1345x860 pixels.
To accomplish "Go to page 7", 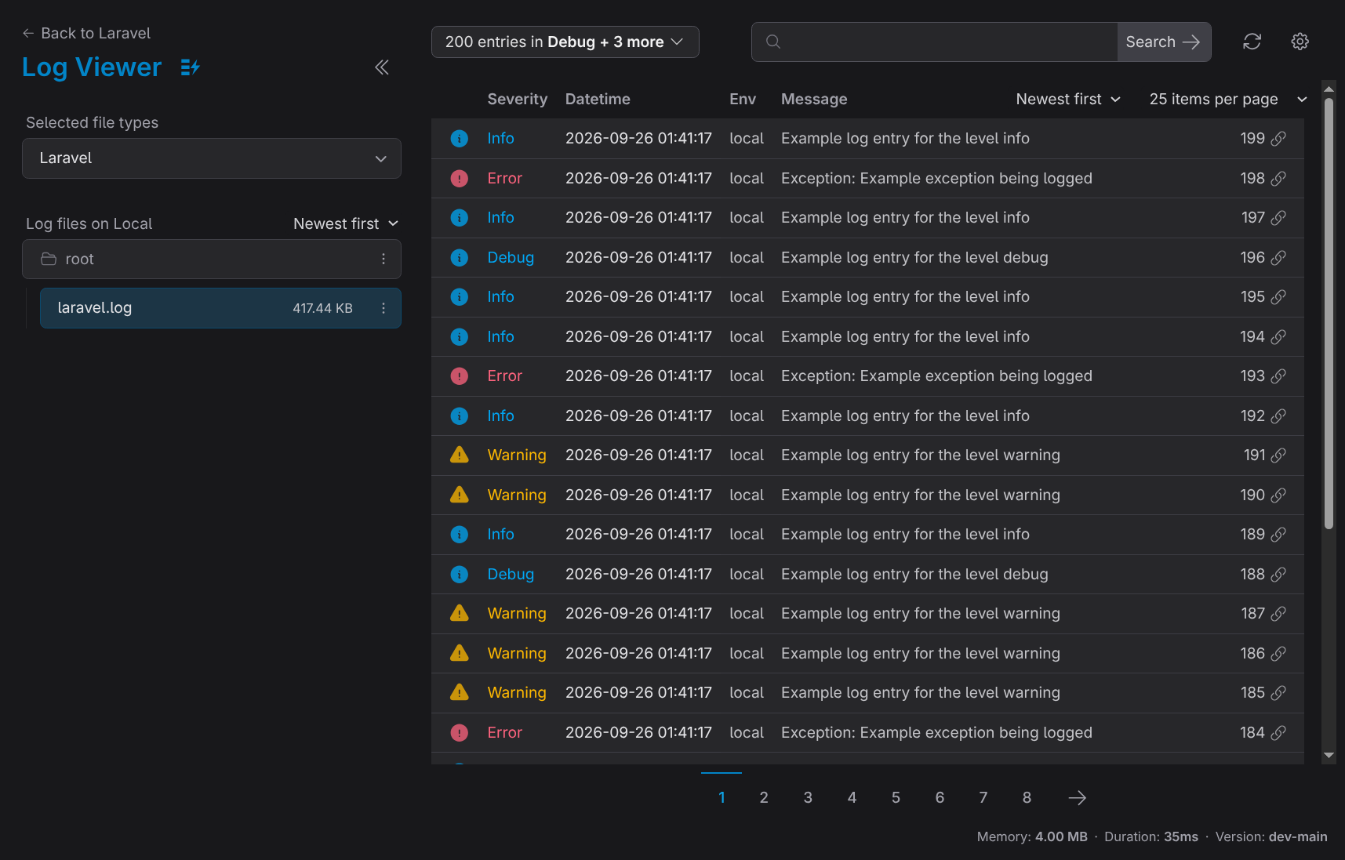I will click(983, 798).
